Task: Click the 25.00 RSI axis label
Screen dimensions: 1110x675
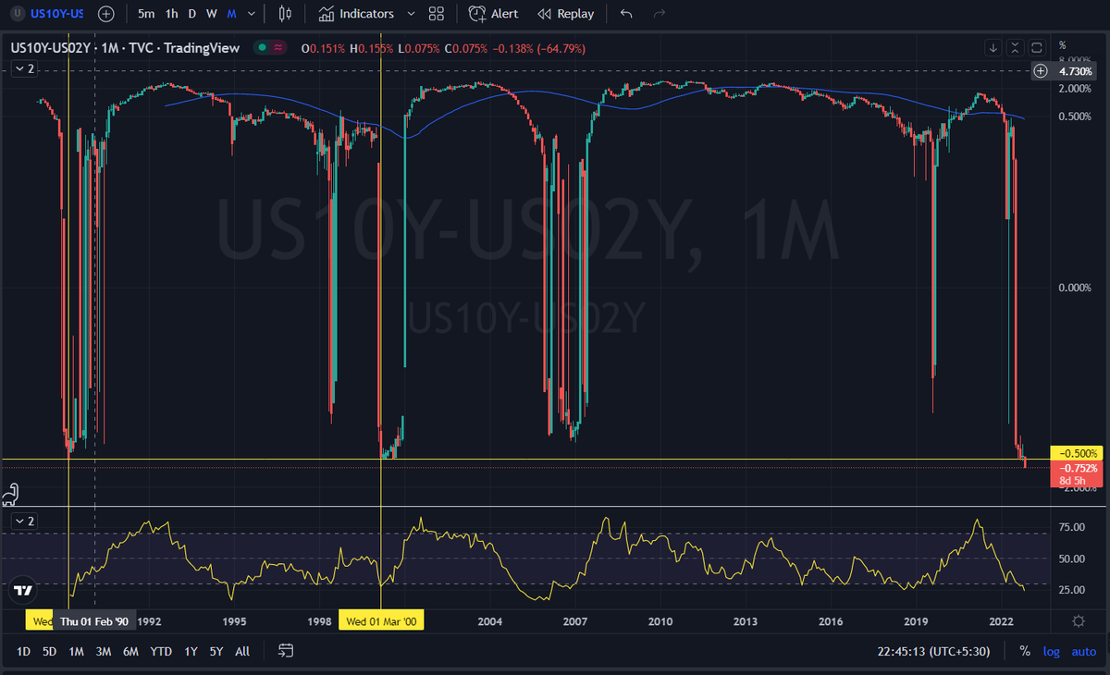Action: [x=1071, y=590]
